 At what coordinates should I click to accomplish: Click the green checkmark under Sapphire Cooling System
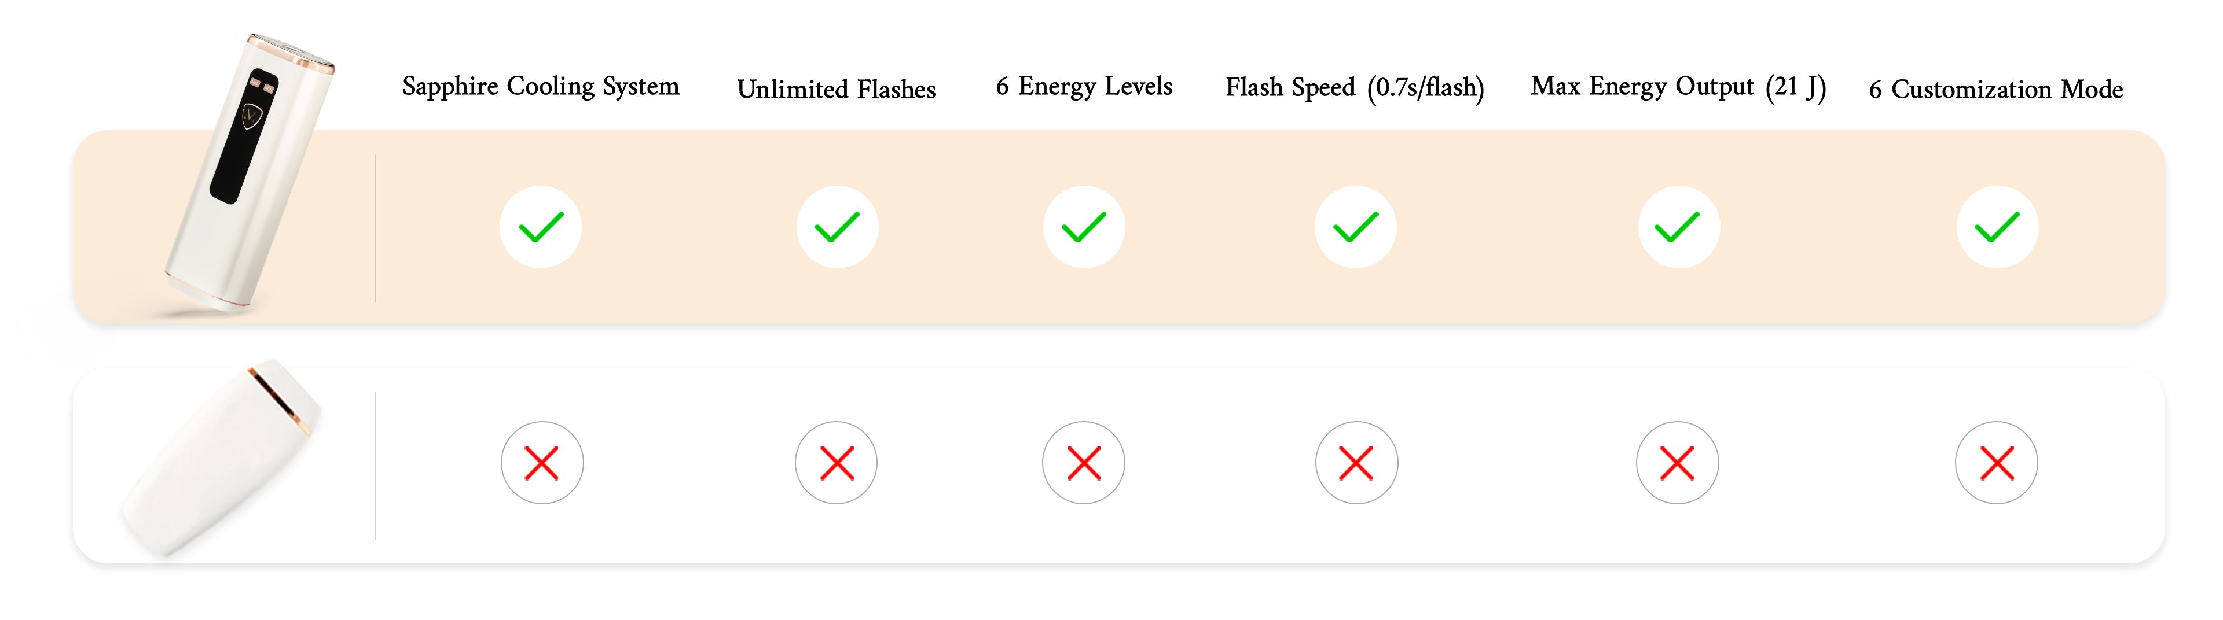pyautogui.click(x=540, y=227)
